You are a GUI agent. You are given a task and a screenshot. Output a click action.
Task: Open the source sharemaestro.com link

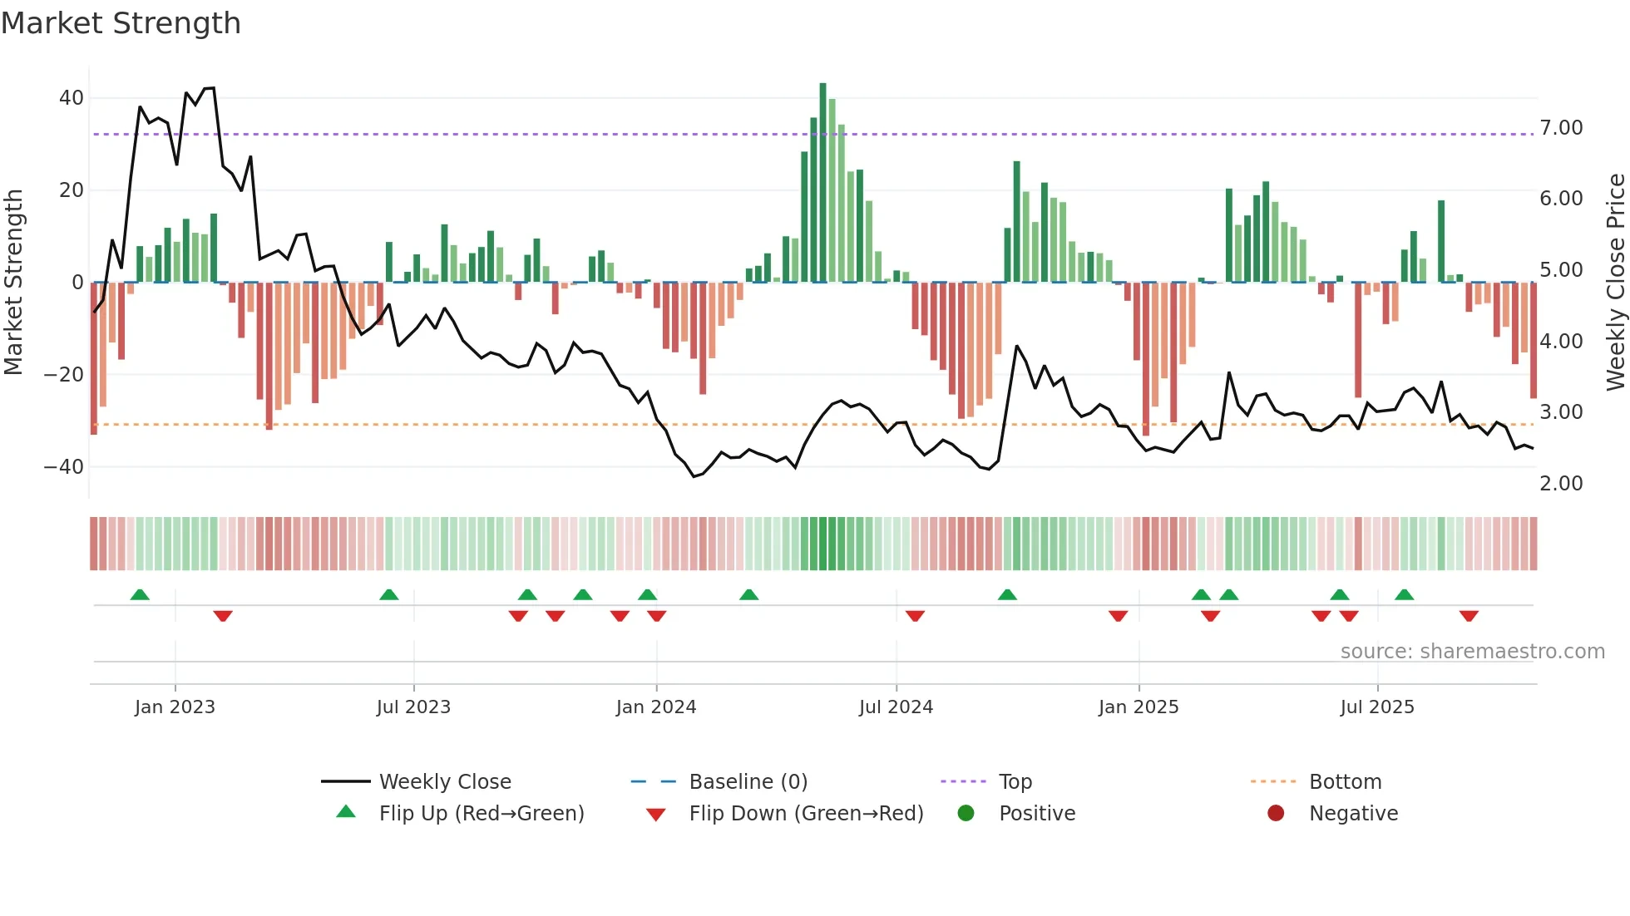(x=1472, y=652)
